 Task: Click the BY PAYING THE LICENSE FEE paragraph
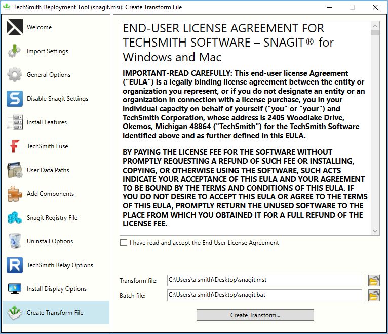click(x=245, y=188)
